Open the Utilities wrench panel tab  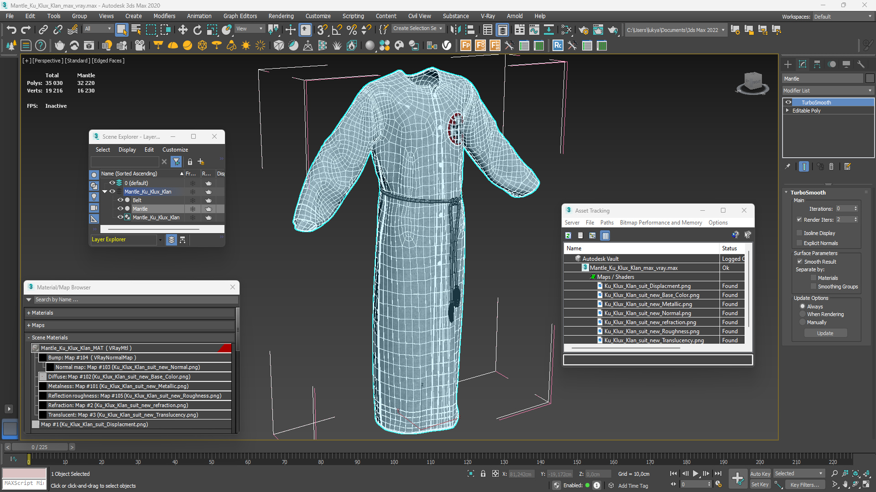[861, 64]
